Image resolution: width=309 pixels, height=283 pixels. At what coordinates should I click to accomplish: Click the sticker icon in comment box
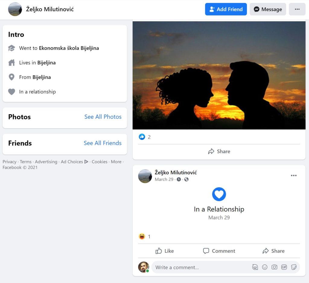294,267
